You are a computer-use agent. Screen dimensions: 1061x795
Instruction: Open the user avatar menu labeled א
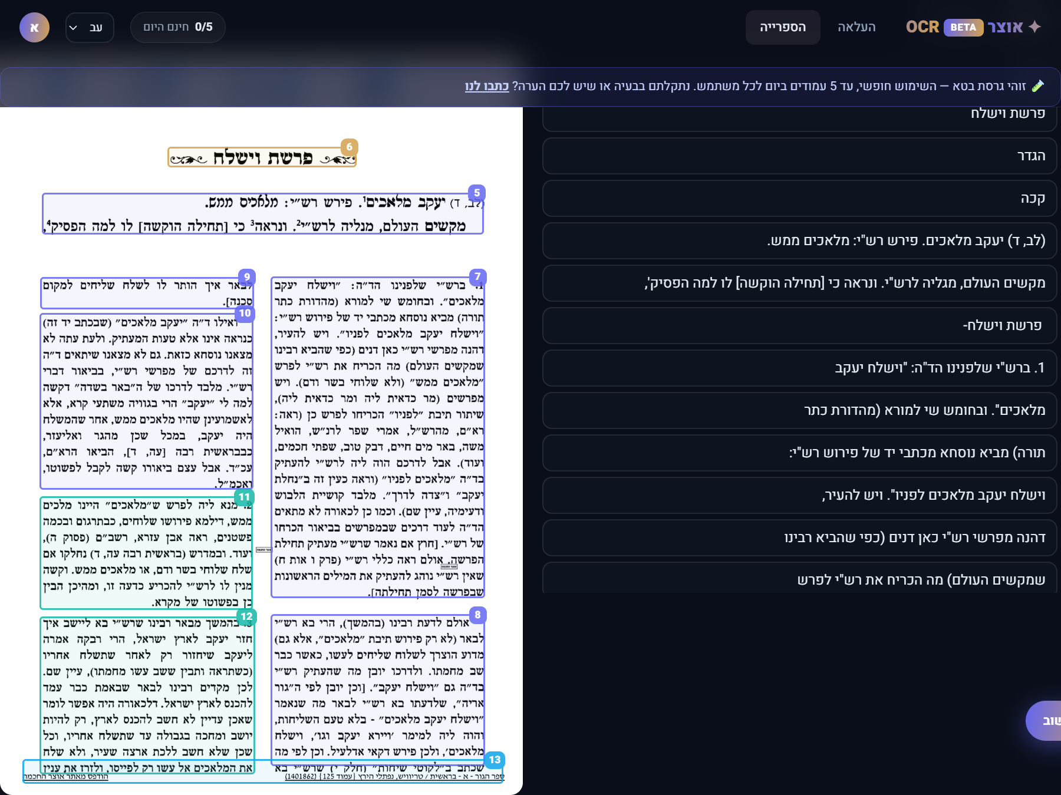click(x=34, y=28)
